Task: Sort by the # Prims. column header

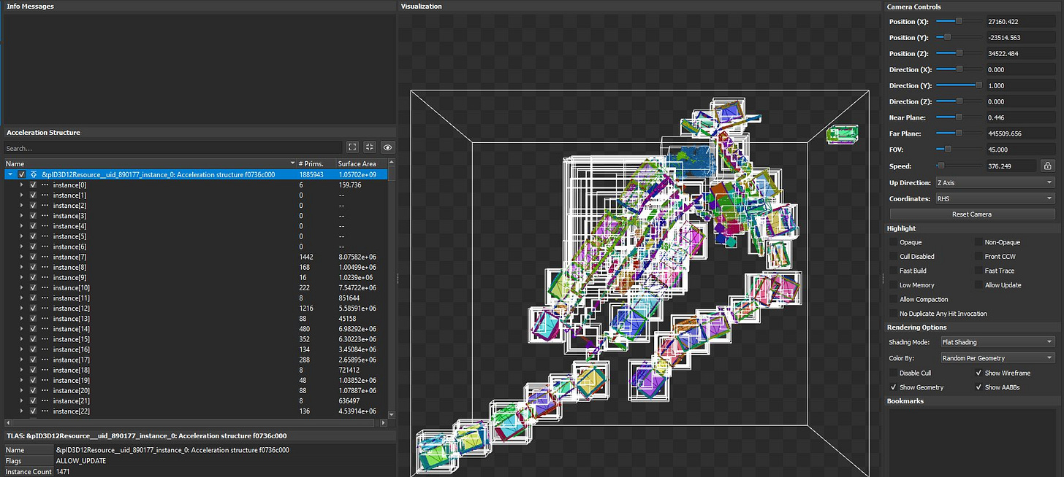Action: (x=316, y=164)
